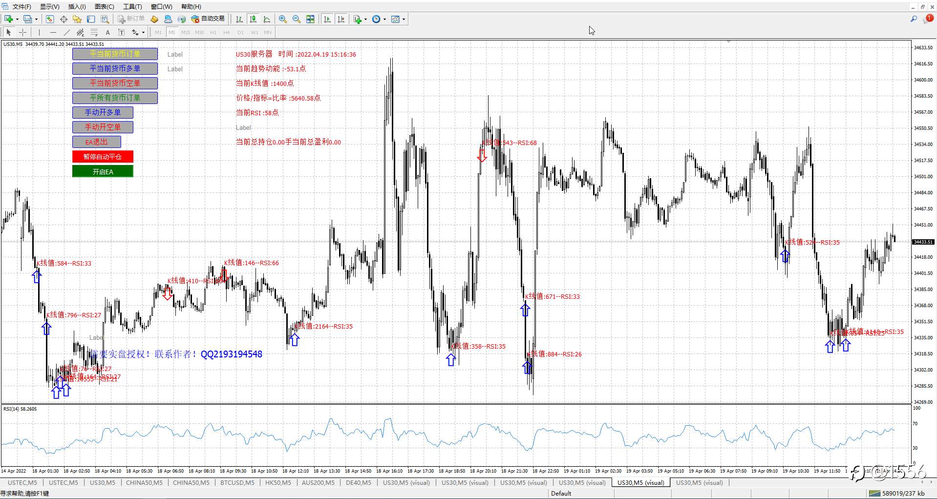Open the 文件(F) menu
This screenshot has width=937, height=499.
pos(21,6)
